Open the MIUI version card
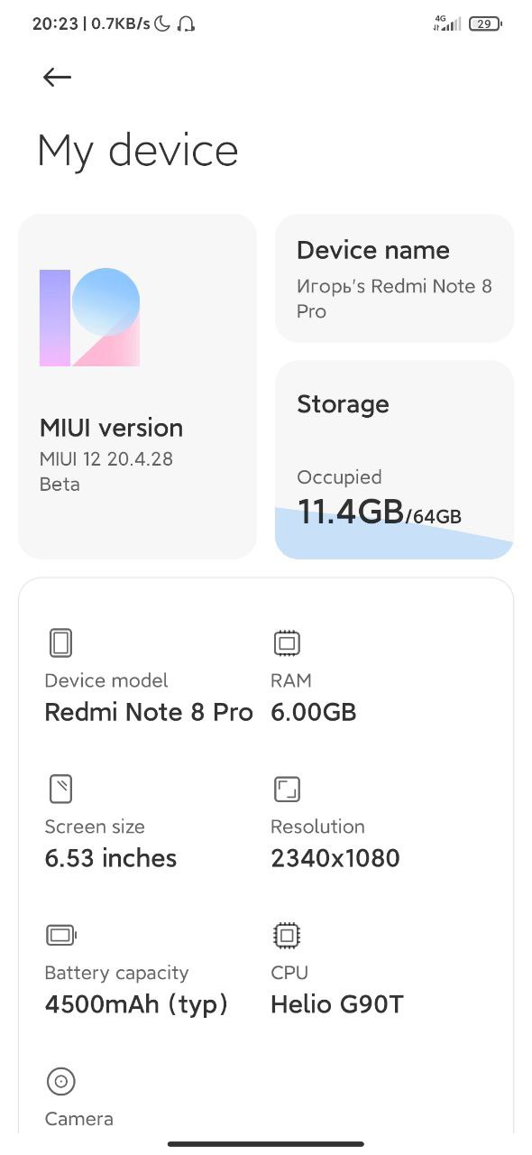532x1155 pixels. click(138, 386)
